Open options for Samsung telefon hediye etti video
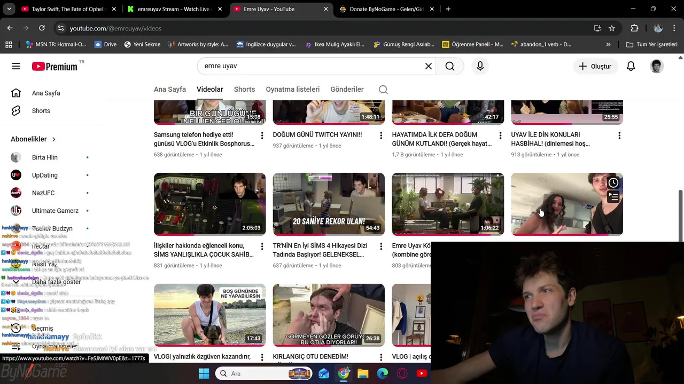This screenshot has width=684, height=384. point(262,136)
